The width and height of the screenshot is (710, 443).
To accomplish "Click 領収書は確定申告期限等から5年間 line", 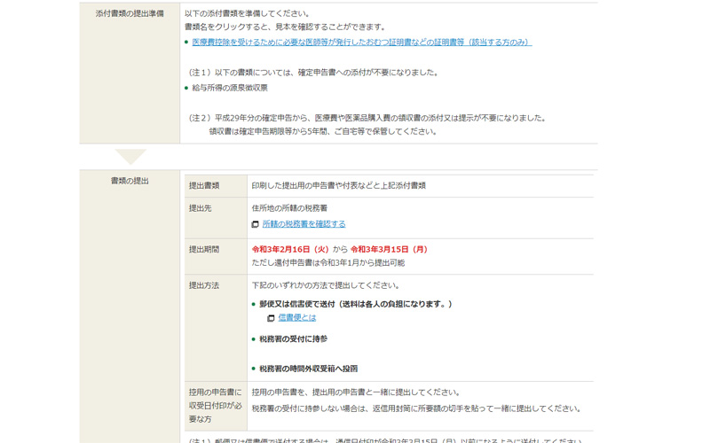I will [x=323, y=131].
